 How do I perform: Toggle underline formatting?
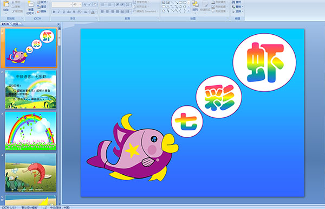click(64, 12)
